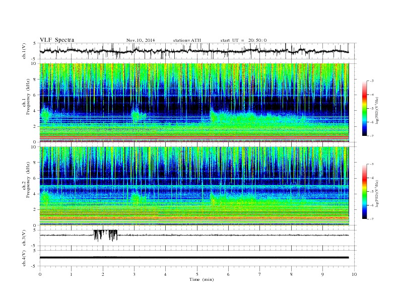
Task: Click the ch.2 spectrogram panel
Action: (194, 186)
